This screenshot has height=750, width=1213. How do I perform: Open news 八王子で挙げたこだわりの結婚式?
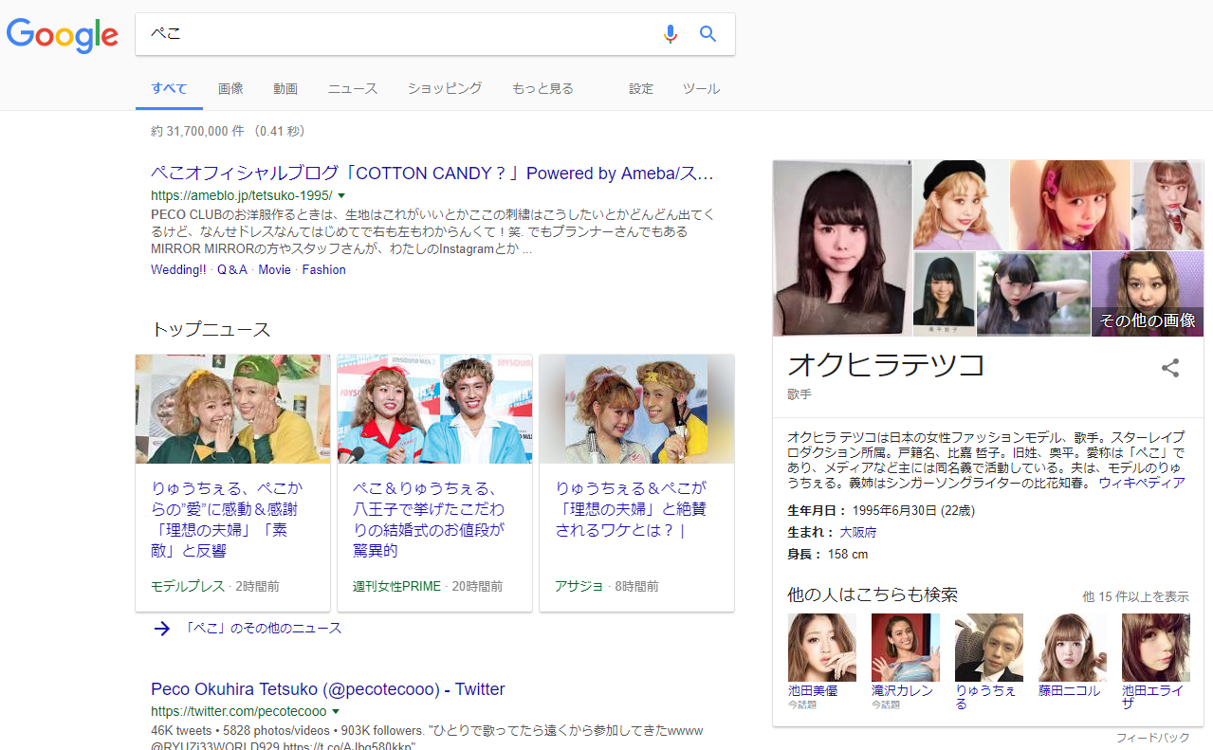(x=429, y=520)
